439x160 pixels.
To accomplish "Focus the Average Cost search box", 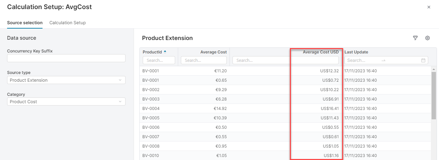I will click(204, 61).
